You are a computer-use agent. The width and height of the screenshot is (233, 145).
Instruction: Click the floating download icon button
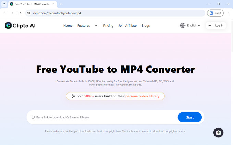click(219, 132)
